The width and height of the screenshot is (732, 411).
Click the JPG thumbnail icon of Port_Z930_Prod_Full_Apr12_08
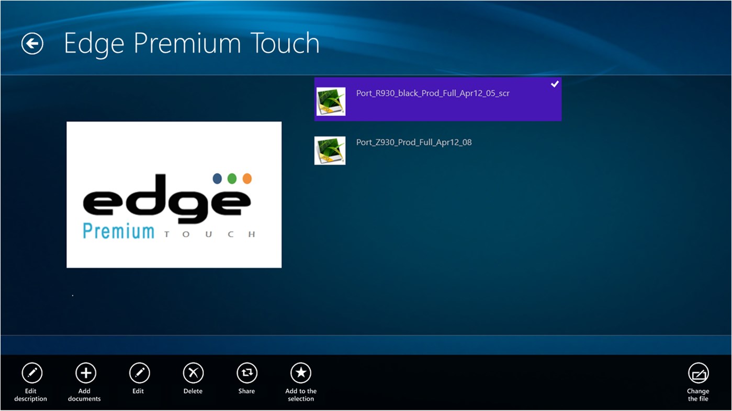[330, 150]
